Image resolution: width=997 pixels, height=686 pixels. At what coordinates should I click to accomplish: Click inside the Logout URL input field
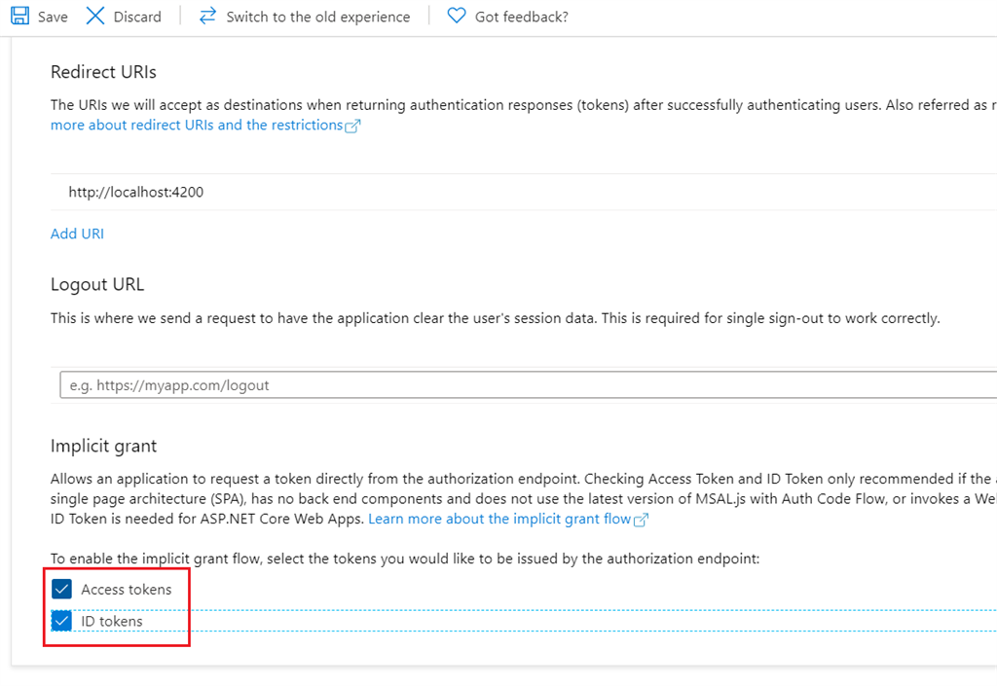389,384
